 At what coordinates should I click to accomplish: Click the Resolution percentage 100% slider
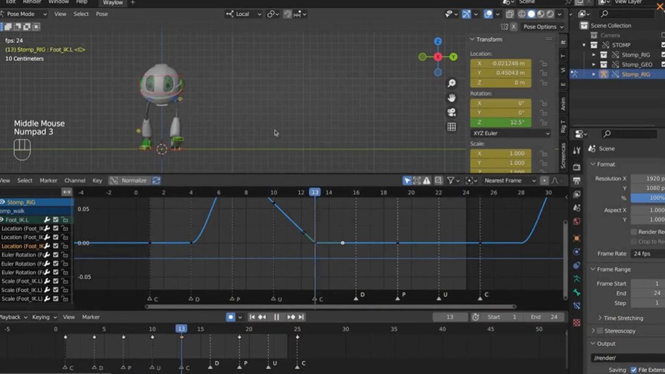[x=647, y=198]
